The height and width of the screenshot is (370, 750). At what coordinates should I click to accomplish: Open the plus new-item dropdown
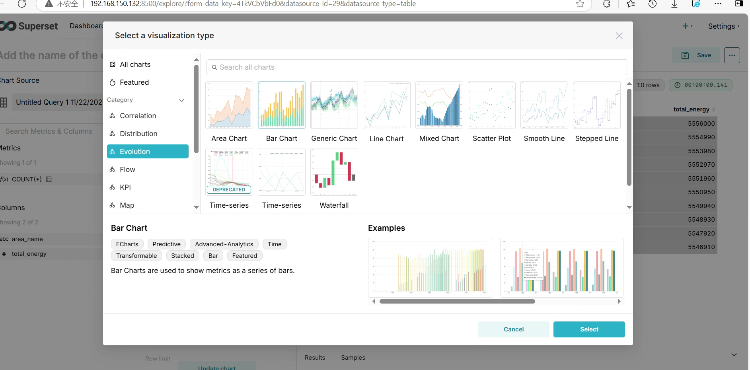pos(688,26)
